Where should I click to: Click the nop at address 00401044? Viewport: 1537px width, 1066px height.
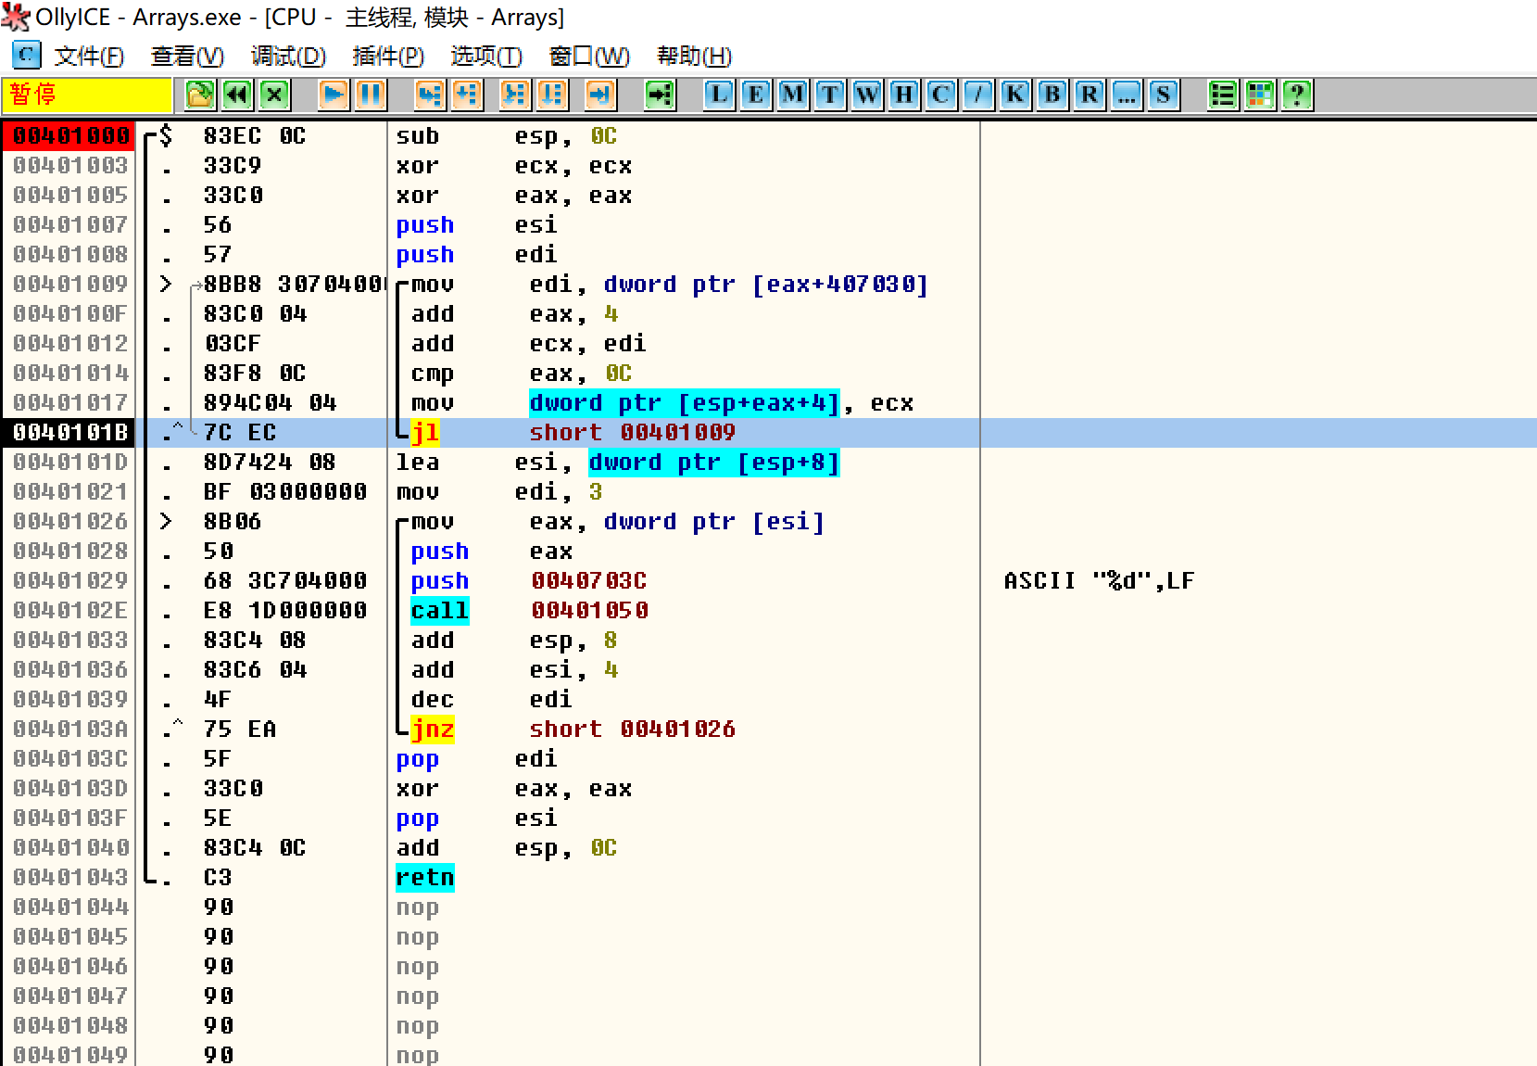pyautogui.click(x=417, y=907)
